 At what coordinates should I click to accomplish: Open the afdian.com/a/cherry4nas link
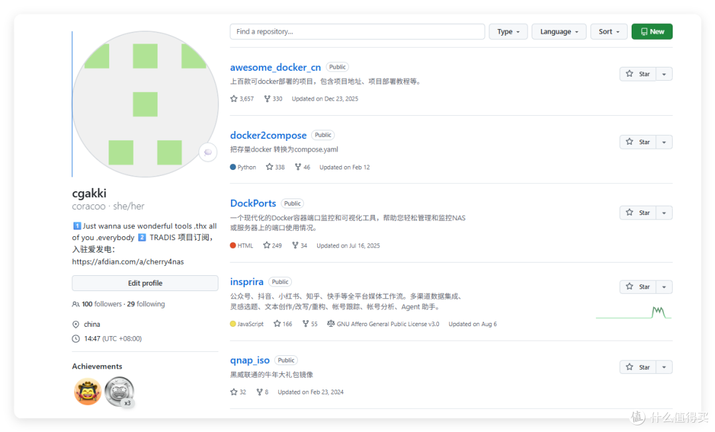(x=128, y=261)
